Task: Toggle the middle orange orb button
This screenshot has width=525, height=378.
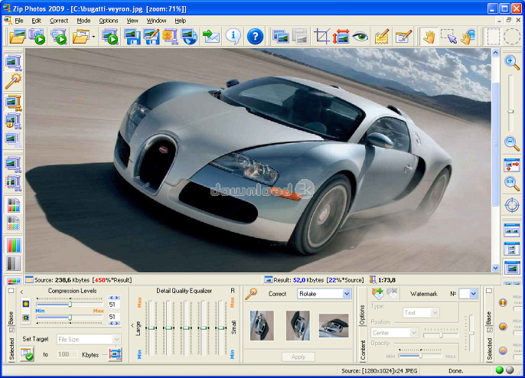Action: [503, 327]
